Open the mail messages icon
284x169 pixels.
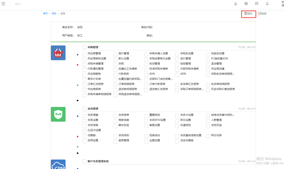coord(256,4)
